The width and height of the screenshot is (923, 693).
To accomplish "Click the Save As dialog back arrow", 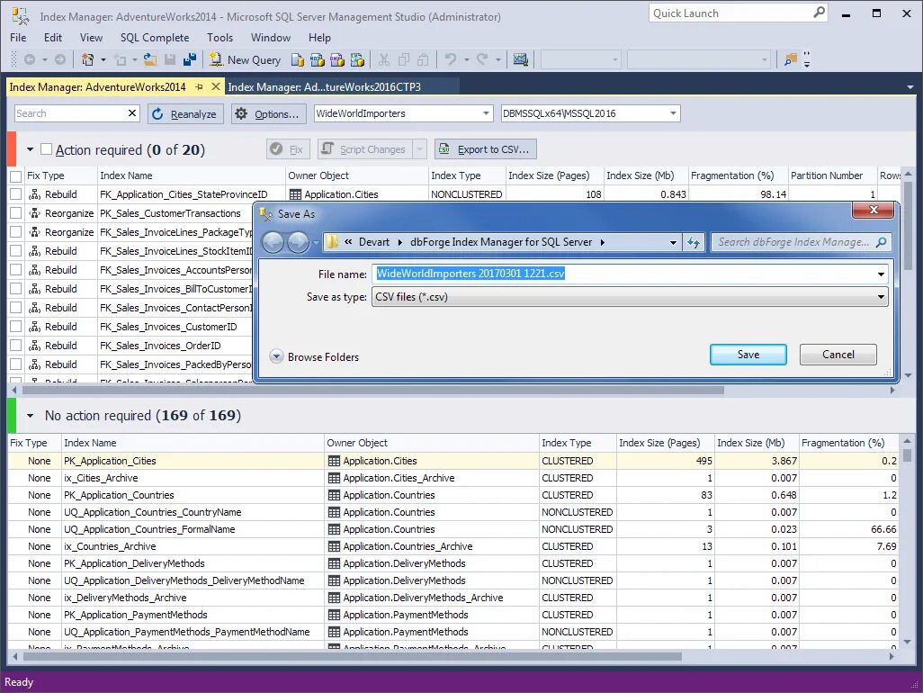I will (x=273, y=242).
